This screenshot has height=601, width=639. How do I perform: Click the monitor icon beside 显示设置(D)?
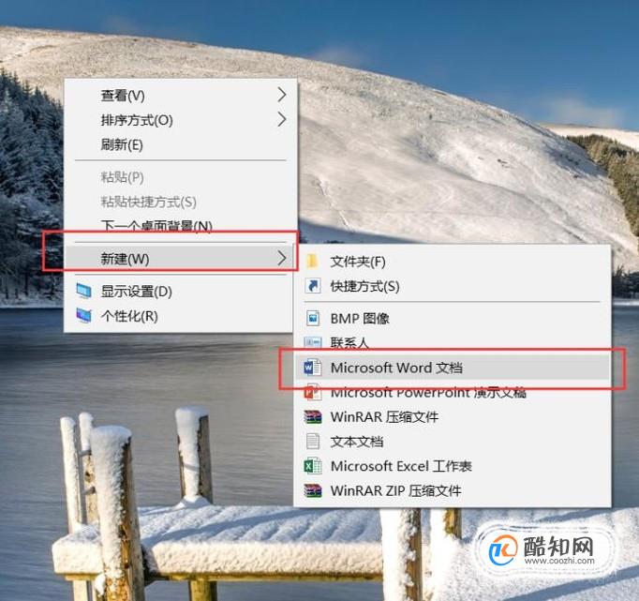click(x=84, y=291)
